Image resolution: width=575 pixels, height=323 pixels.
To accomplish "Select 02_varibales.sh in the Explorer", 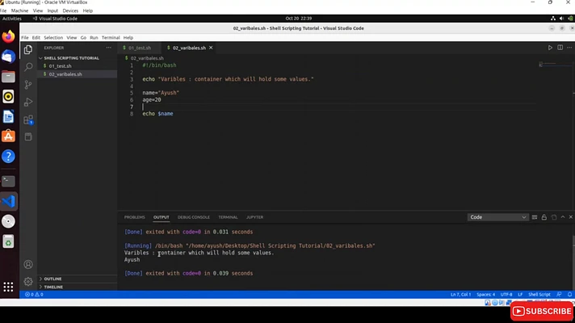I will click(x=65, y=74).
